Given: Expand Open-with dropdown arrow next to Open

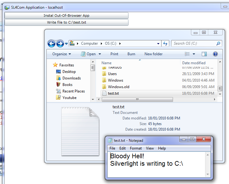Looking at the screenshot, I should [x=100, y=54].
